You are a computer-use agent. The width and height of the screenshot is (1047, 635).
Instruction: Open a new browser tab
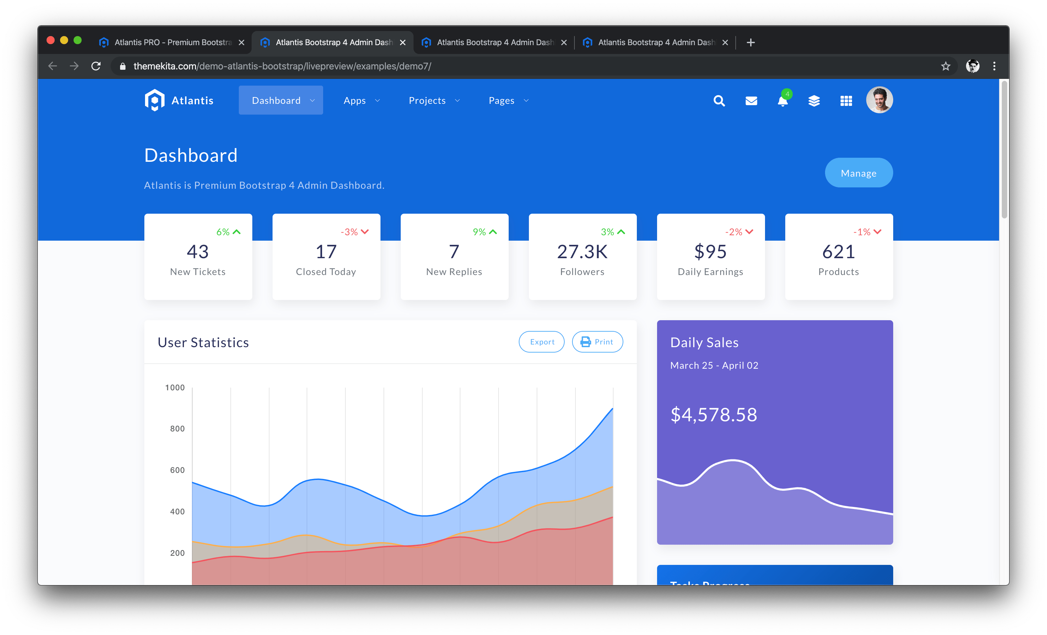(751, 42)
